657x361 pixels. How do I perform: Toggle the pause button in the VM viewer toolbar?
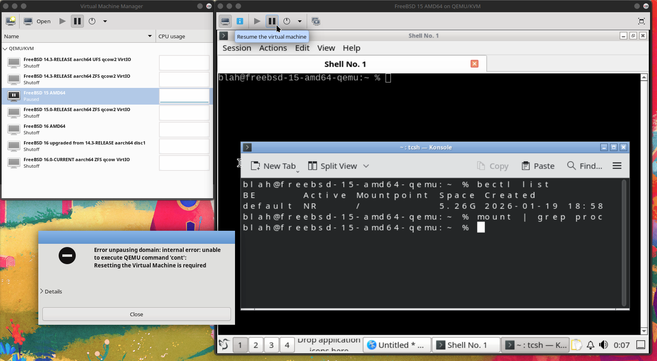pos(272,21)
